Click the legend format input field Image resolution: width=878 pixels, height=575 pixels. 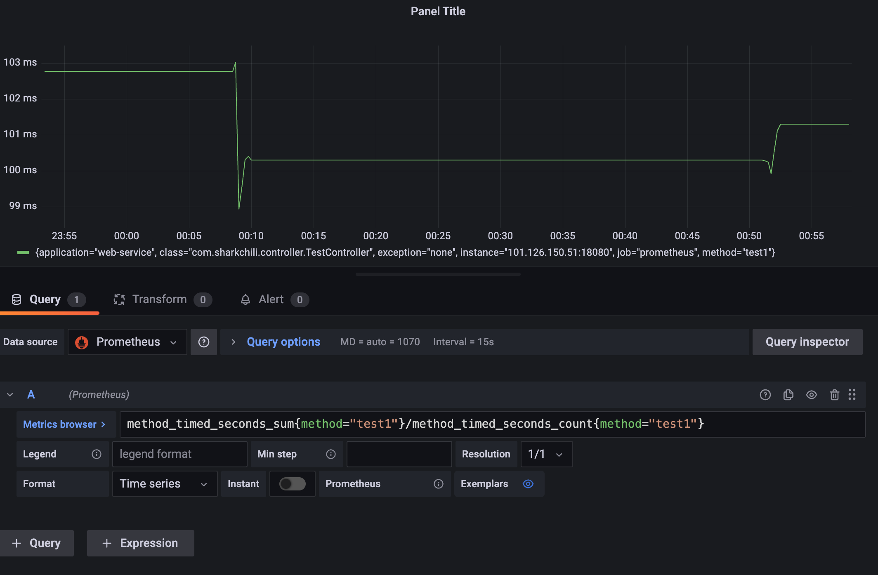click(179, 454)
